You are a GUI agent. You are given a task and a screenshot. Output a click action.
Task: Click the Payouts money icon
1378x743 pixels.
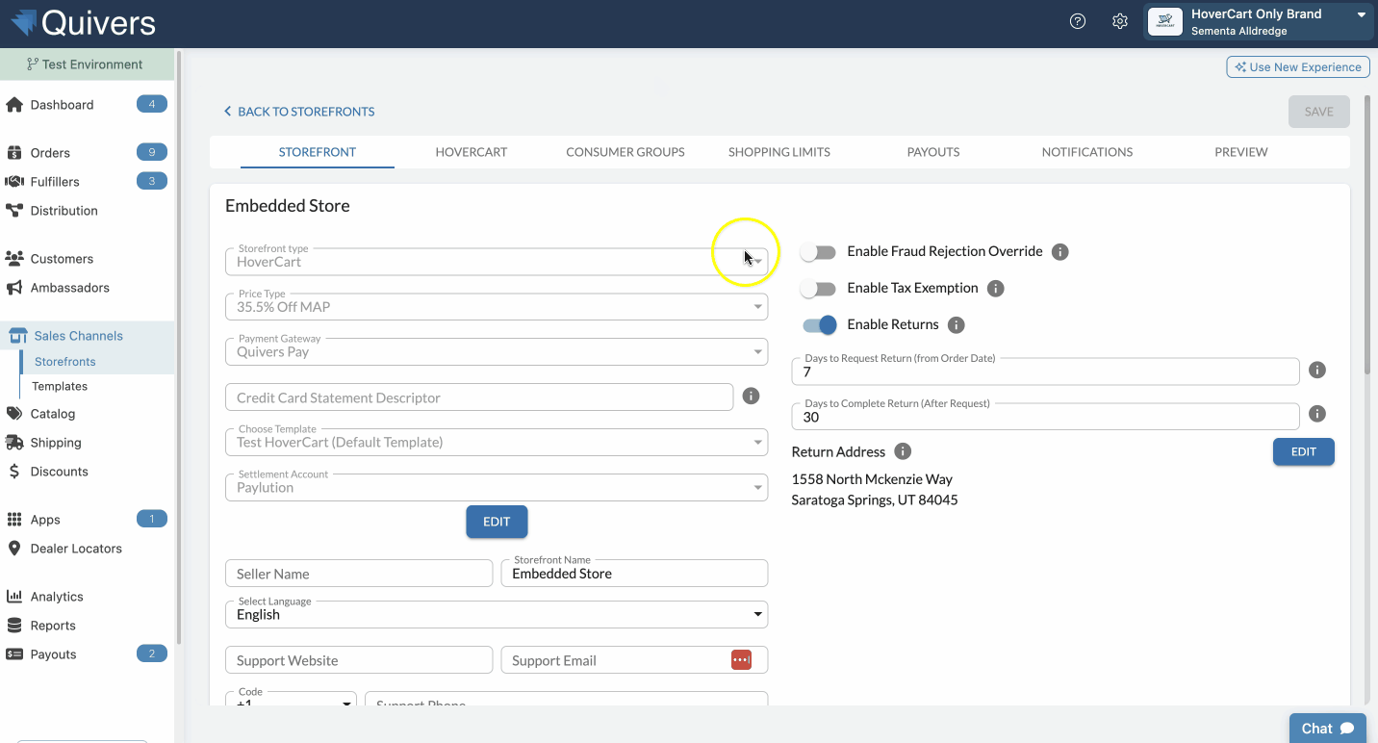tap(14, 653)
